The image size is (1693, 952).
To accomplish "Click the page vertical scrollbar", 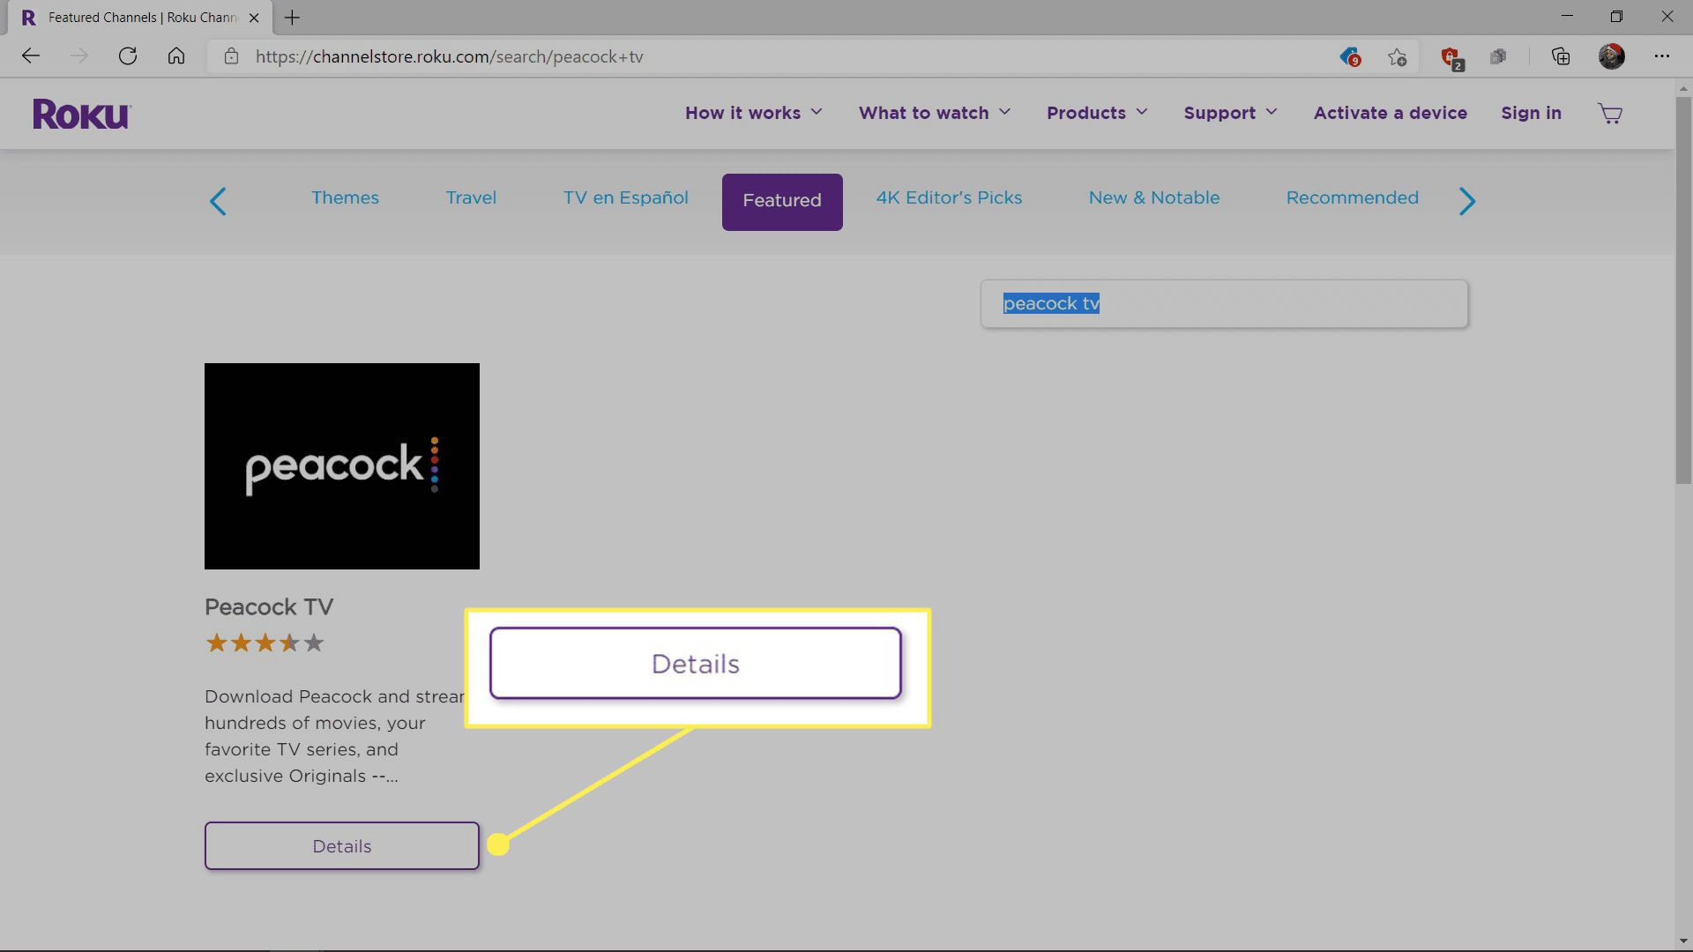I will (x=1683, y=291).
